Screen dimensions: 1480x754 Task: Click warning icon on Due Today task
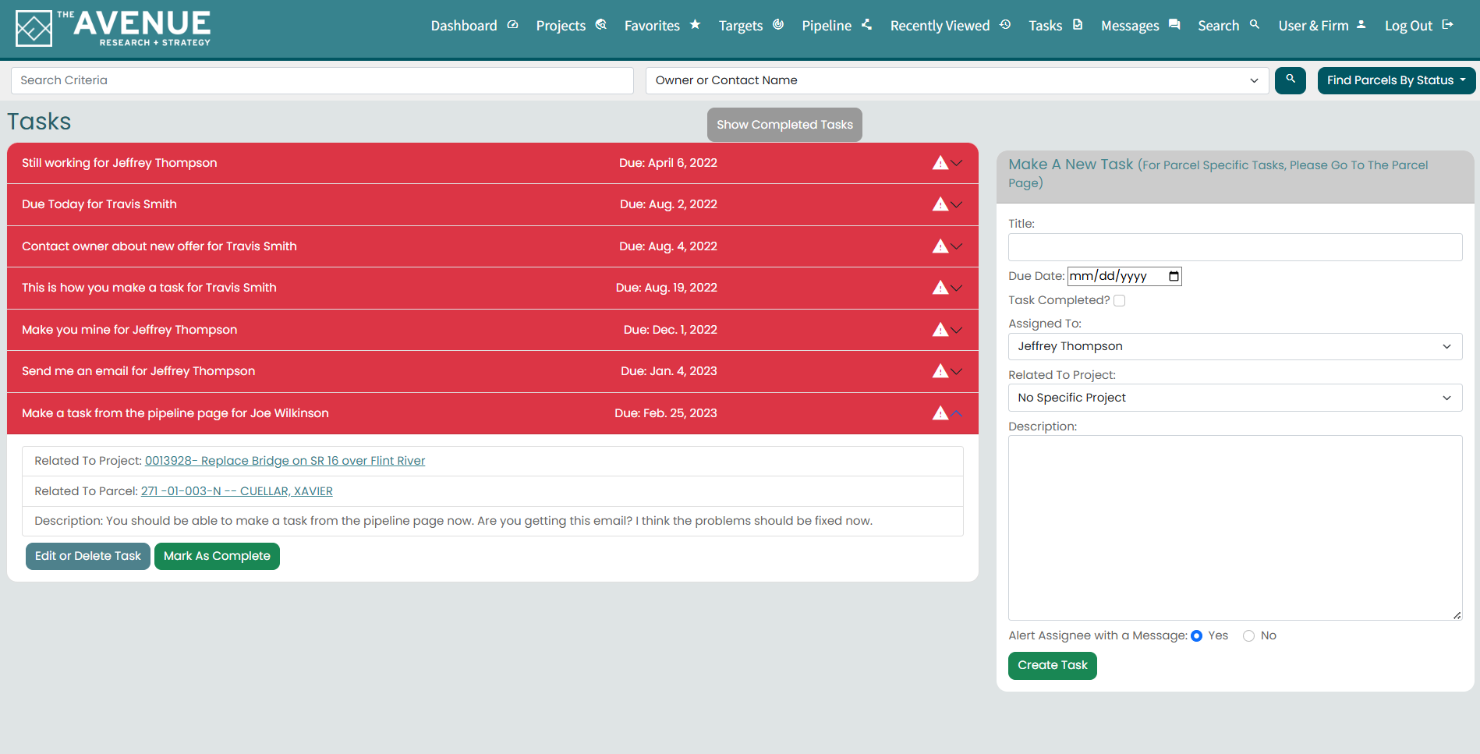pos(940,204)
